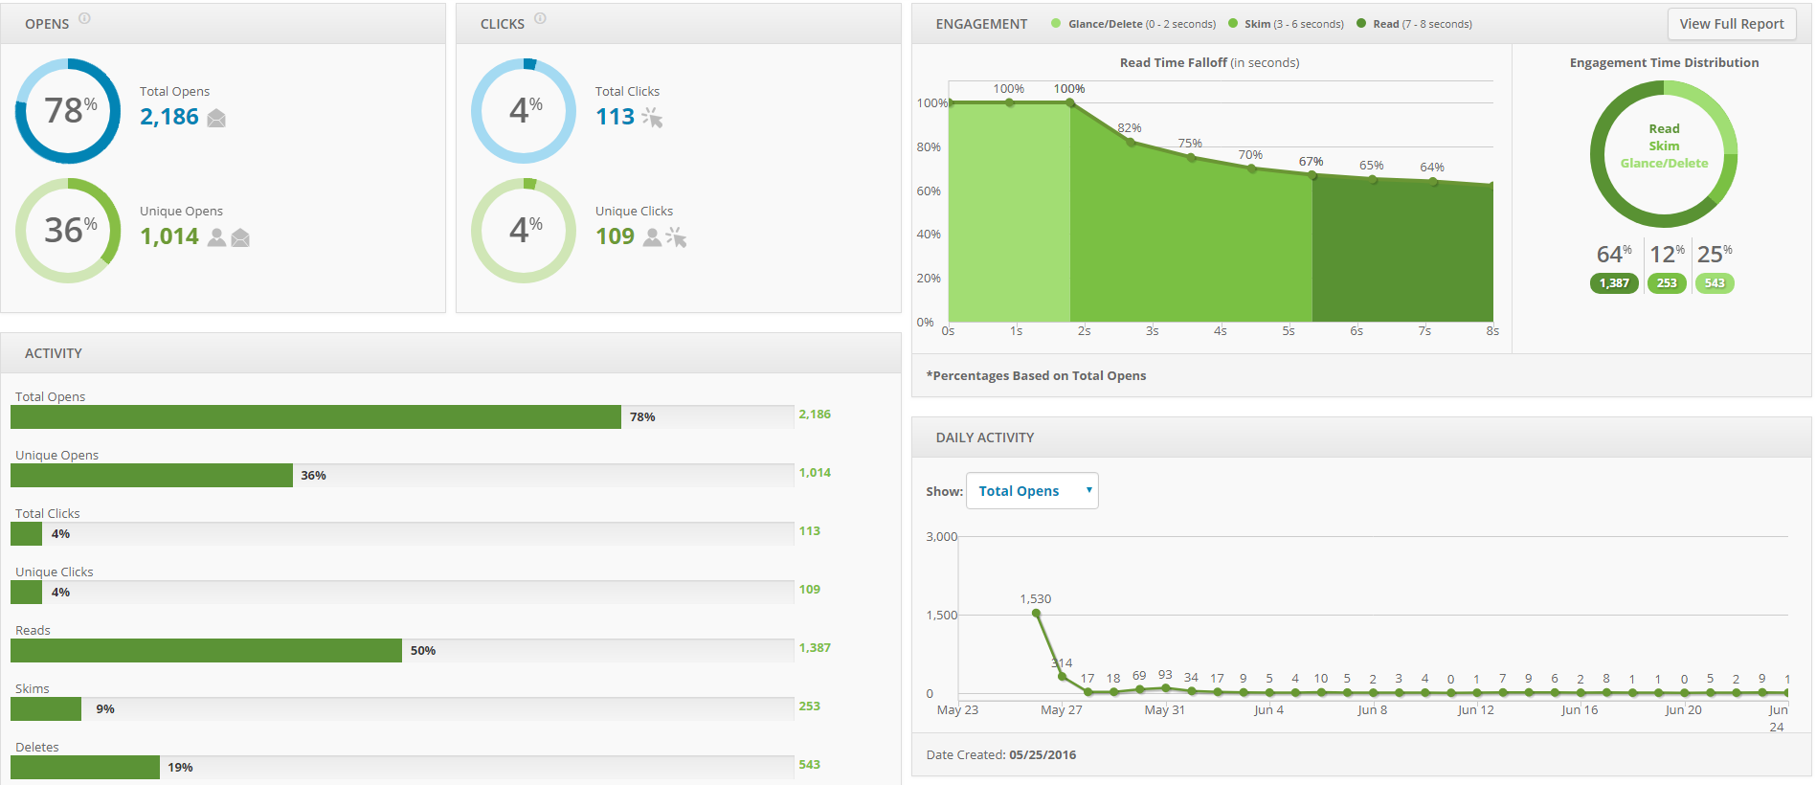Toggle the Skim legend item
The height and width of the screenshot is (785, 1816).
pyautogui.click(x=1286, y=24)
